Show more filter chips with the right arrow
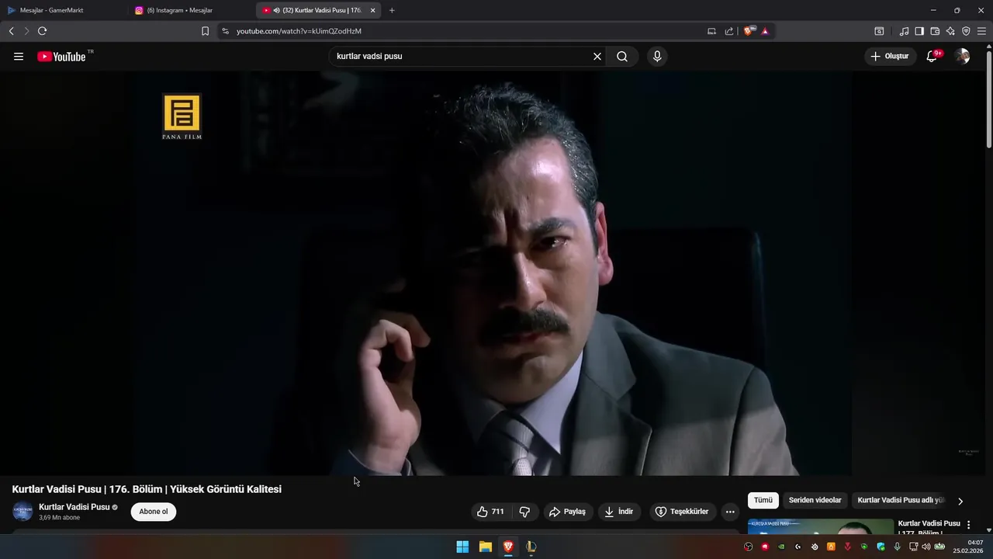 (x=960, y=502)
